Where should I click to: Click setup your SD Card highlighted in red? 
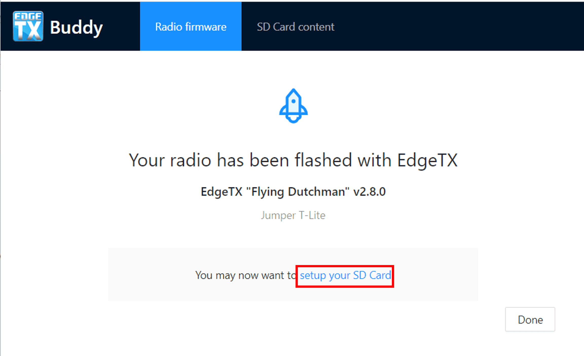point(345,275)
